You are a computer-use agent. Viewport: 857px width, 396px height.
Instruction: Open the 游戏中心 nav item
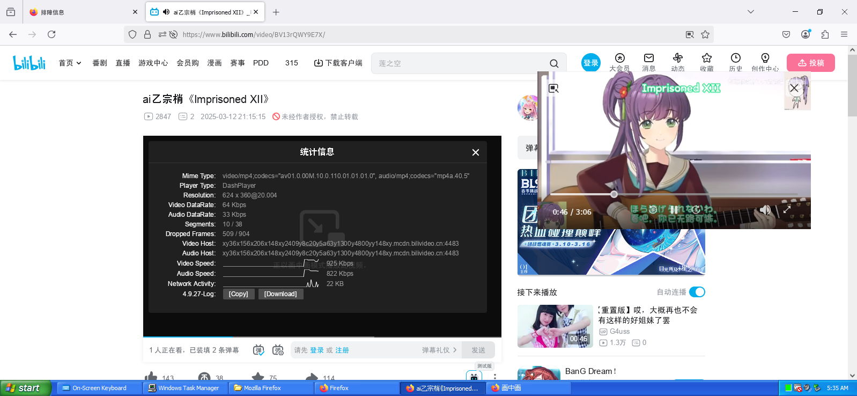153,63
